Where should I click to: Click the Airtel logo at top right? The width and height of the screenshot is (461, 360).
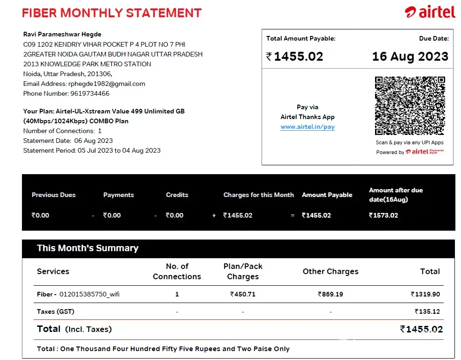point(430,12)
